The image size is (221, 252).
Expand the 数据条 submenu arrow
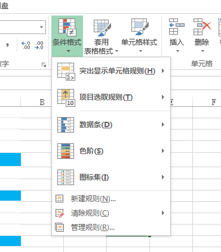coord(163,125)
